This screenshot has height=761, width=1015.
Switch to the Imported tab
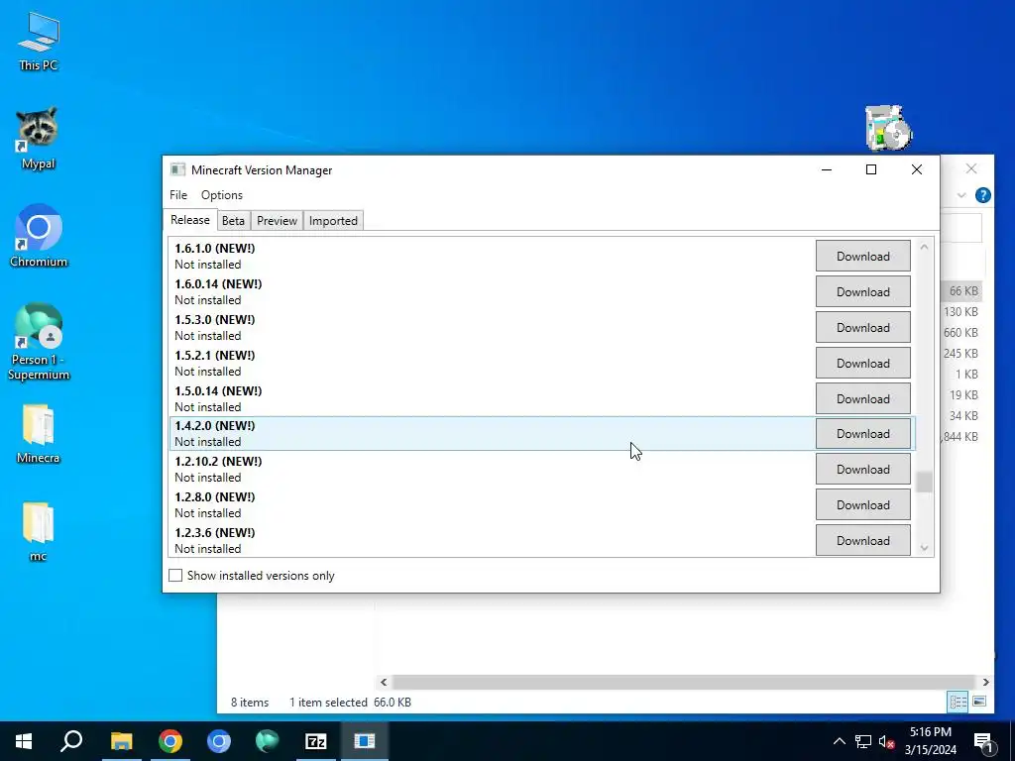pyautogui.click(x=333, y=221)
